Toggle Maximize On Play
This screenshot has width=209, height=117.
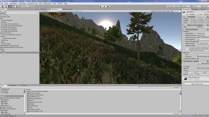click(157, 11)
